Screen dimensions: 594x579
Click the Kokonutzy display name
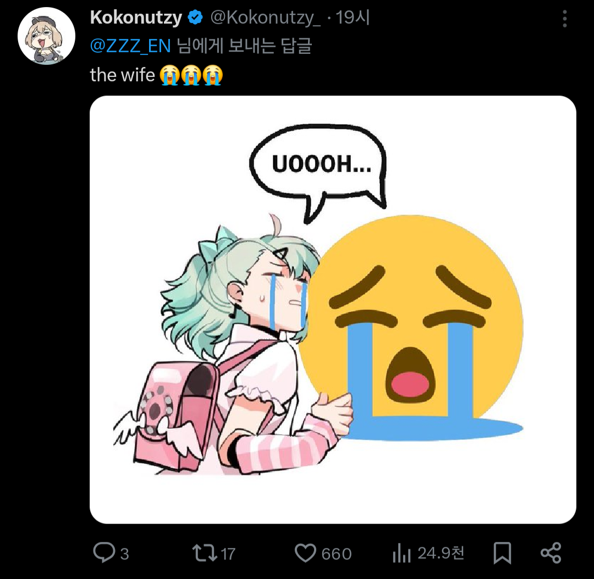(136, 18)
